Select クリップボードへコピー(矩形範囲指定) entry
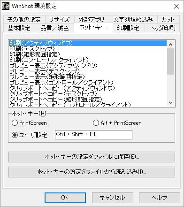 [88, 100]
